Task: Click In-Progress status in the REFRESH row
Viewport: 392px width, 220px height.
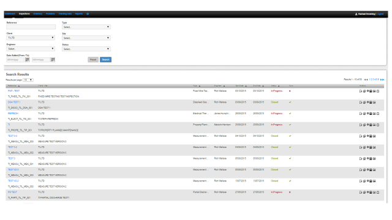Action: [x=276, y=113]
